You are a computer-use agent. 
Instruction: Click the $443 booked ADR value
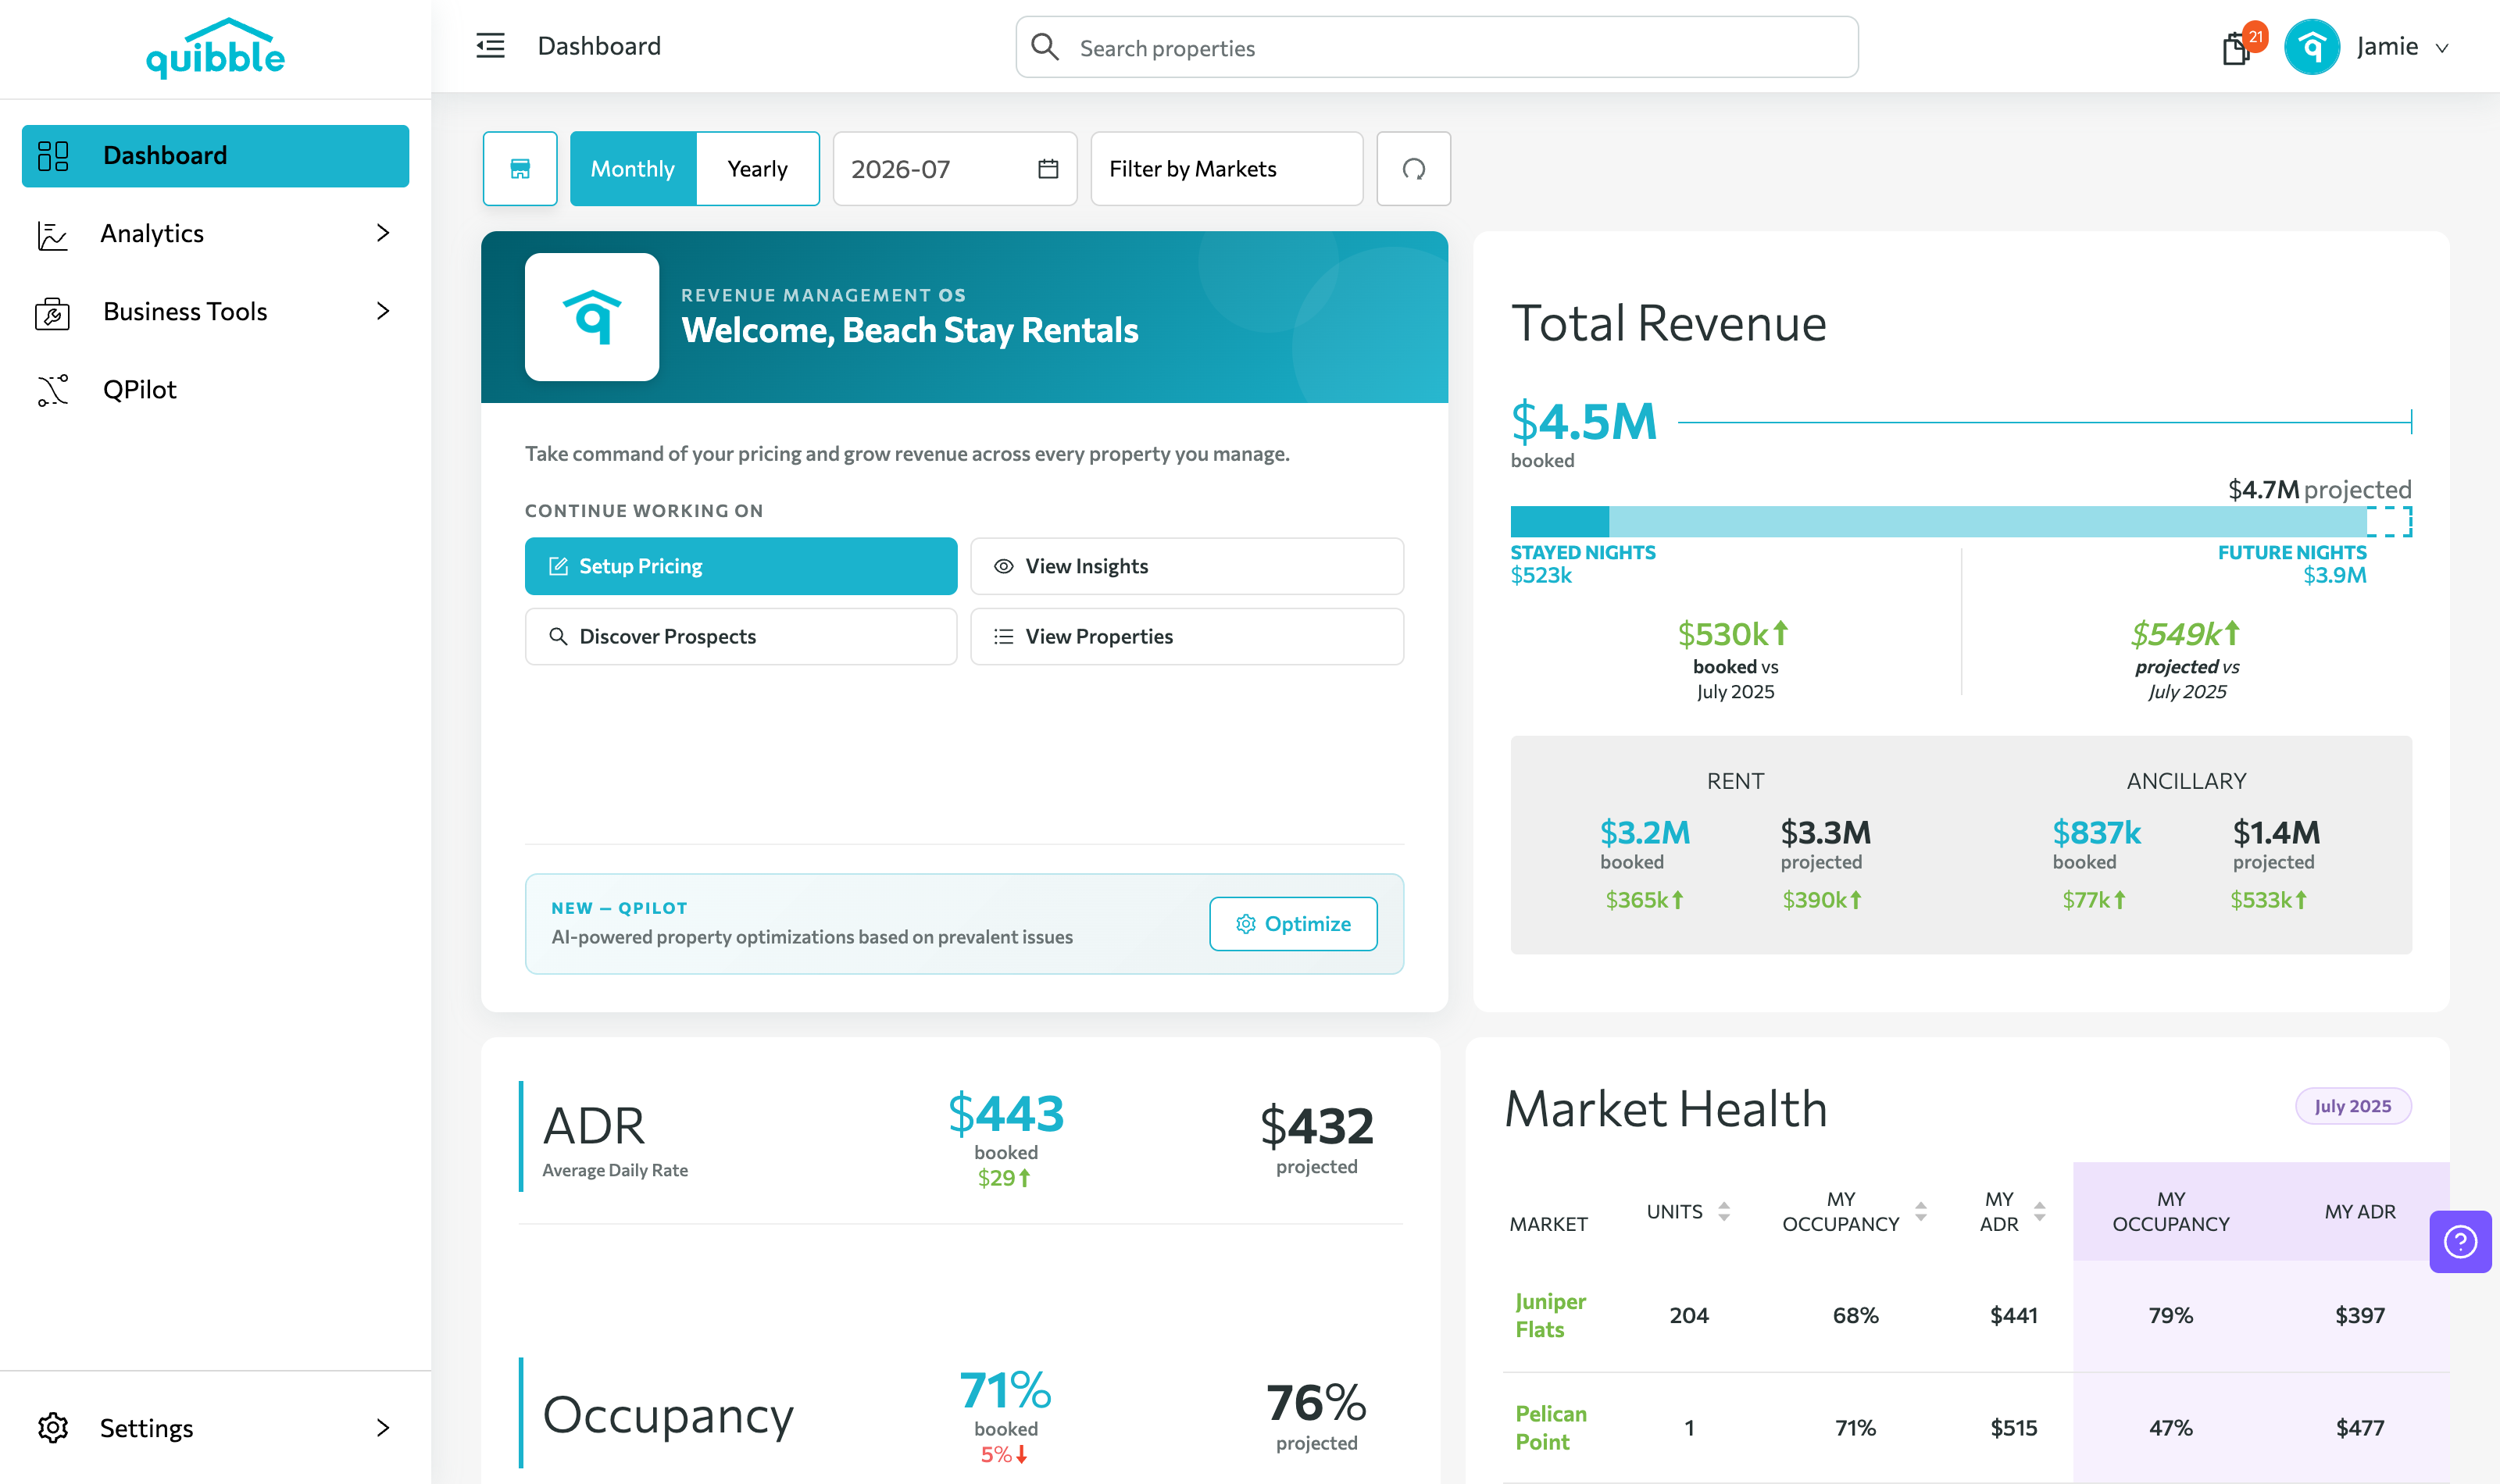tap(1005, 1113)
